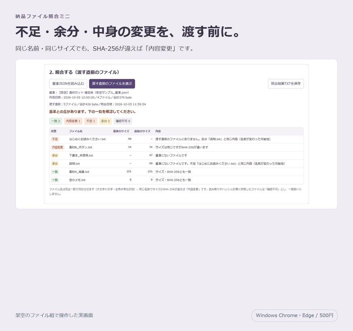Click baseline line 基準：【架空】素材セット 確定版
The image size is (353, 331).
click(x=89, y=92)
